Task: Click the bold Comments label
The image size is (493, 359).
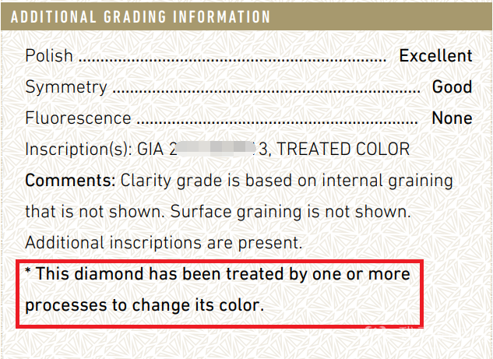Action: click(70, 181)
